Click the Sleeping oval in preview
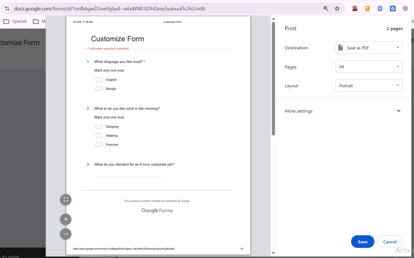The image size is (414, 258). (x=99, y=127)
